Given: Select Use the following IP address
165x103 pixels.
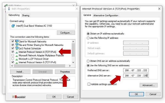Looking at the screenshot, I should tap(88, 38).
